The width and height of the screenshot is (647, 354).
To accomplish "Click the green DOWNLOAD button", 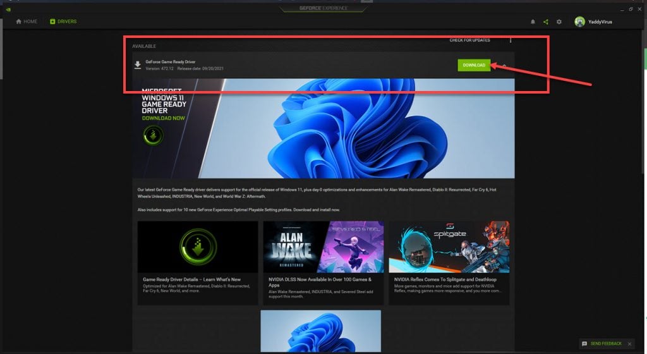I will (x=474, y=65).
